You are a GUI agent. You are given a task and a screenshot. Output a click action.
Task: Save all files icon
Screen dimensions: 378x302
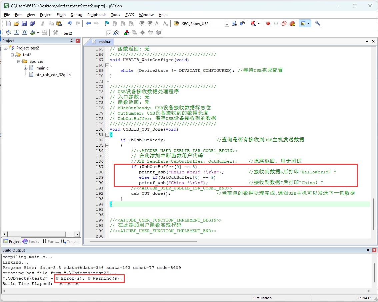click(32, 23)
